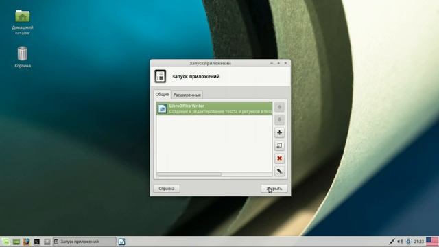
Task: Maximize the Запуск приложений dialog with plus button
Action: (278, 63)
